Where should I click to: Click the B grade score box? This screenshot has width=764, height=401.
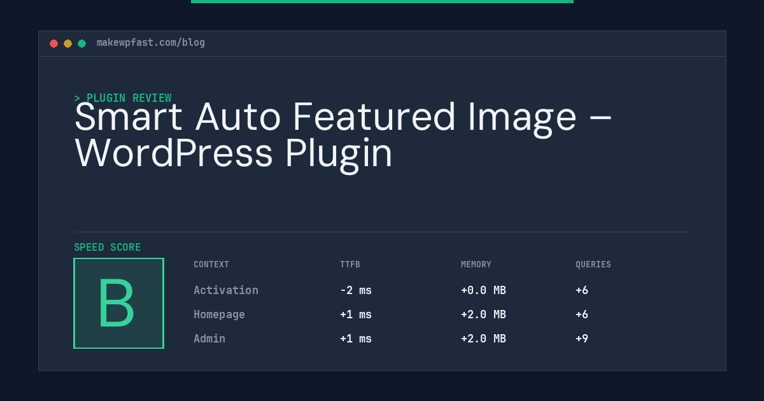pyautogui.click(x=118, y=303)
